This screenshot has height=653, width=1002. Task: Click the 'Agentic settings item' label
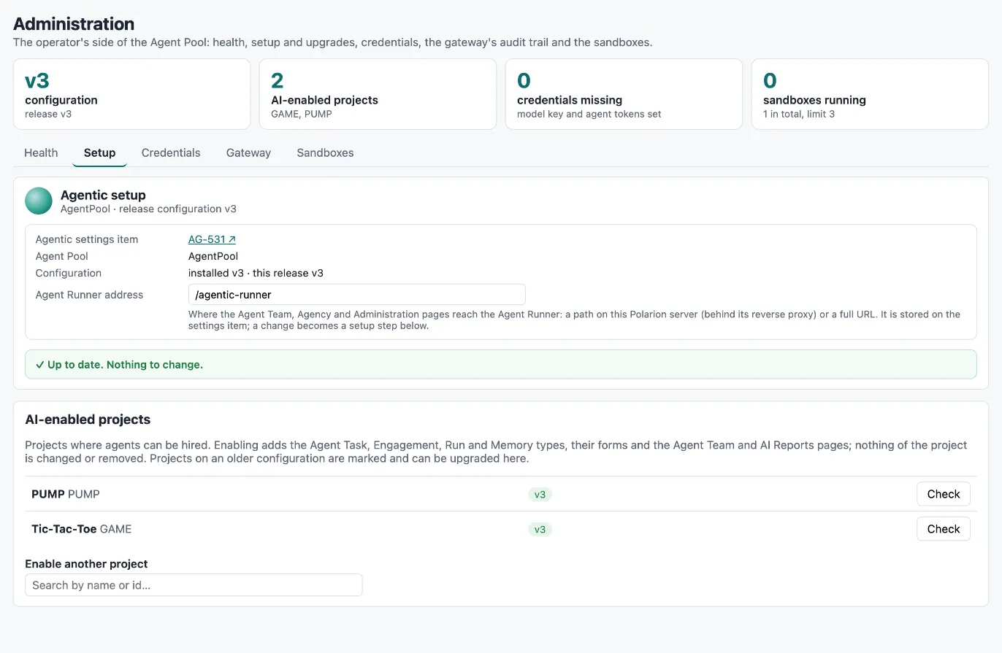point(87,239)
